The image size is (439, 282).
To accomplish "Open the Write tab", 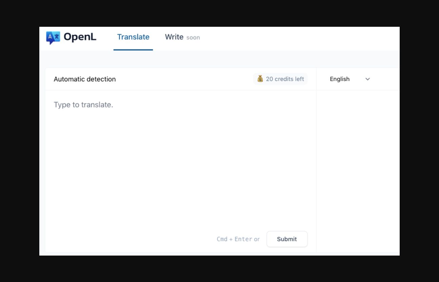I will [x=174, y=37].
